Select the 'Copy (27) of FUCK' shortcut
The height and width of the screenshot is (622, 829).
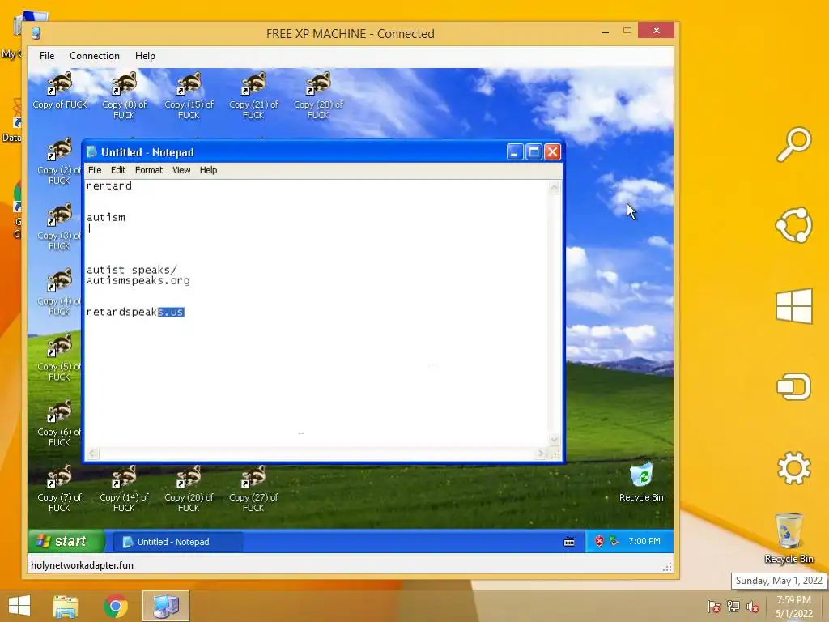pos(253,488)
